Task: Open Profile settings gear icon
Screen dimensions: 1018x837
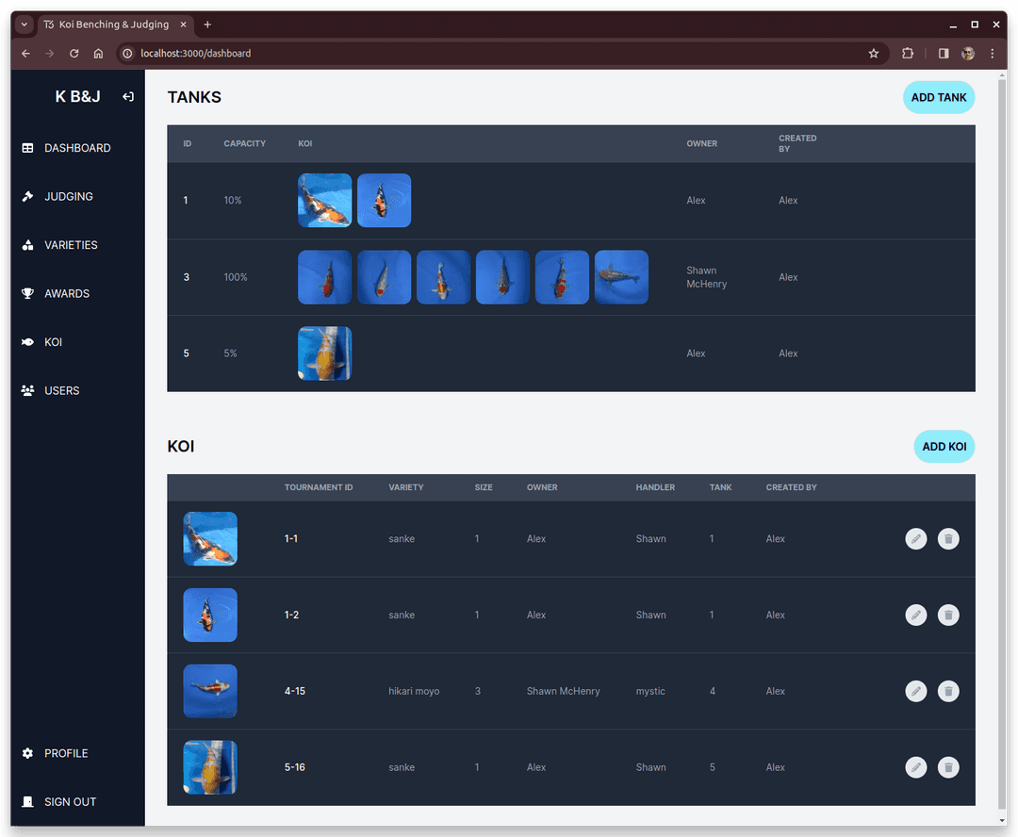Action: tap(28, 753)
